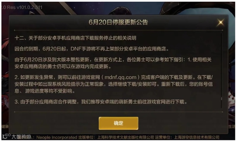Click the scrollbar track beside the announcement text
The height and width of the screenshot is (141, 236).
click(x=221, y=70)
